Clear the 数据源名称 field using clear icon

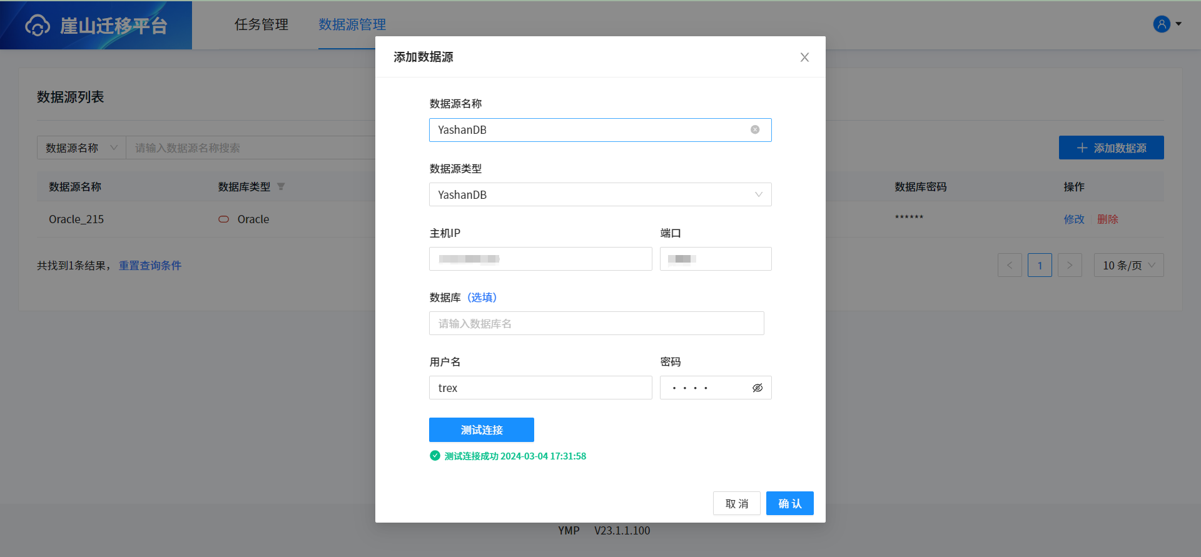coord(755,129)
